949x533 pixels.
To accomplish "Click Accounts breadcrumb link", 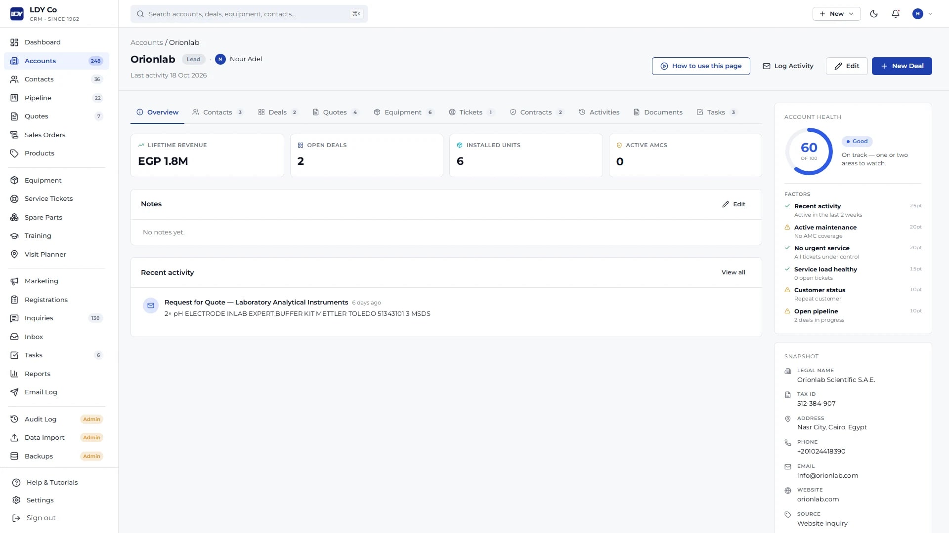I will (x=146, y=42).
